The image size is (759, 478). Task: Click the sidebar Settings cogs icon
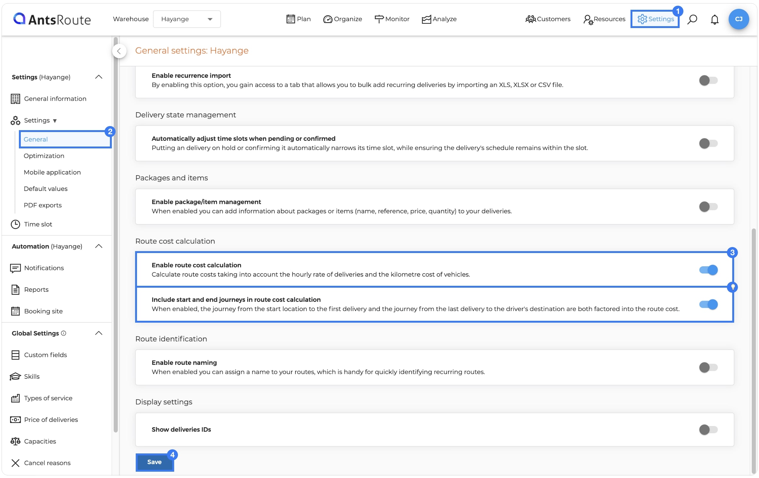tap(15, 120)
